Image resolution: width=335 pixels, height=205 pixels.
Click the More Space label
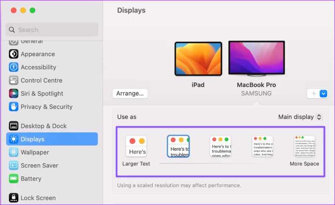(x=304, y=163)
